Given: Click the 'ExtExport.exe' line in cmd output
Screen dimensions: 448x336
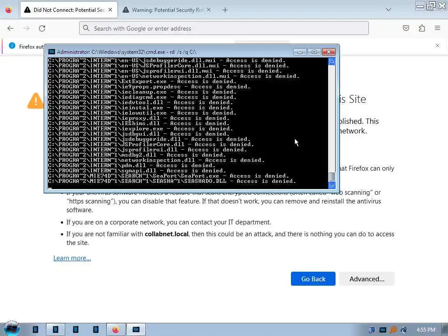Looking at the screenshot, I should [x=142, y=81].
